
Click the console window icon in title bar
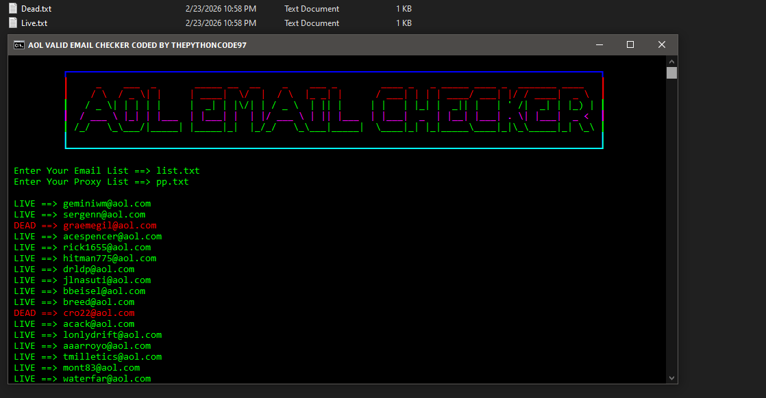pos(19,45)
